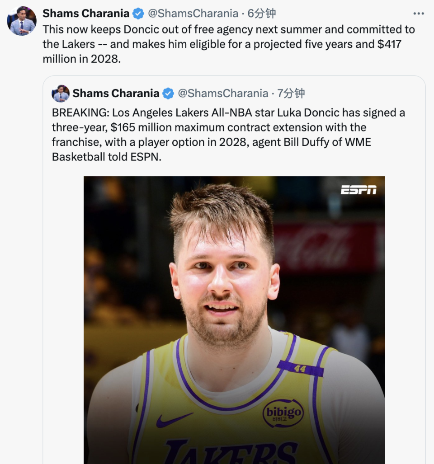Image resolution: width=434 pixels, height=464 pixels.
Task: Click the main tweet text about free agency
Action: (229, 44)
